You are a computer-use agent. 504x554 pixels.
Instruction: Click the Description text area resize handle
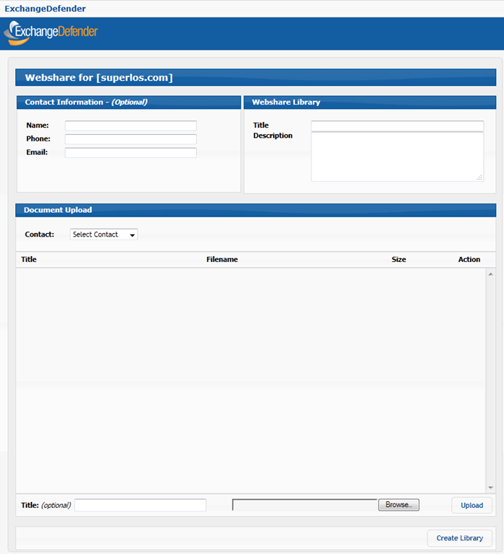pos(479,177)
